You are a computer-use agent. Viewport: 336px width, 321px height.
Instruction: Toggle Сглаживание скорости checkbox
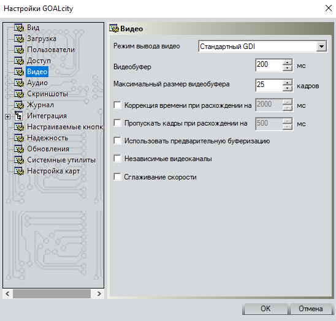pyautogui.click(x=118, y=177)
